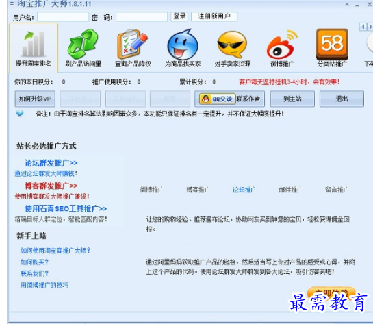
Task: Open the 博客群发推广>> link
Action: [x=51, y=186]
